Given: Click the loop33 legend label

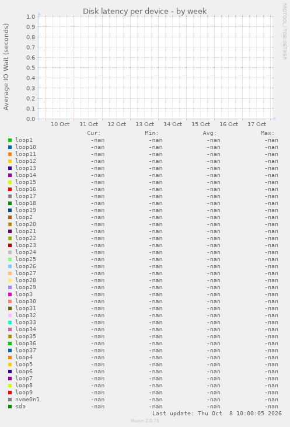Looking at the screenshot, I should click(26, 322).
